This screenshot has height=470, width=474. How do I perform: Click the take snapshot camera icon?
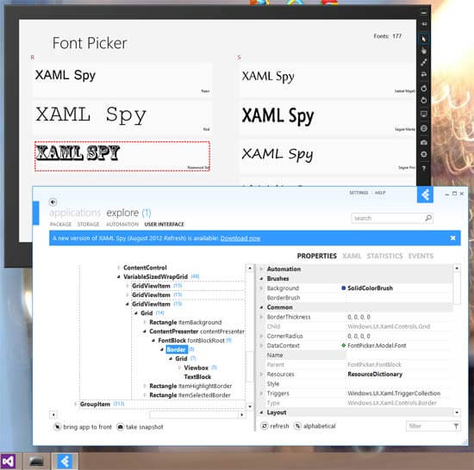pos(120,427)
